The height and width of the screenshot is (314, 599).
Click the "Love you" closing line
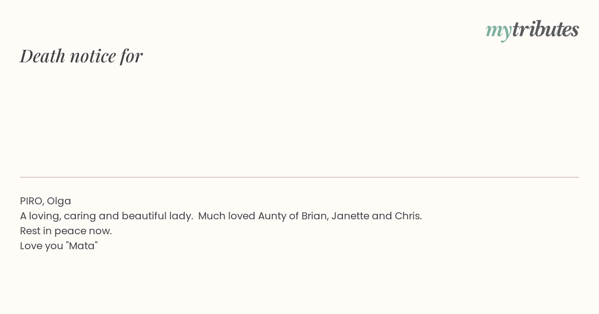pyautogui.click(x=59, y=246)
